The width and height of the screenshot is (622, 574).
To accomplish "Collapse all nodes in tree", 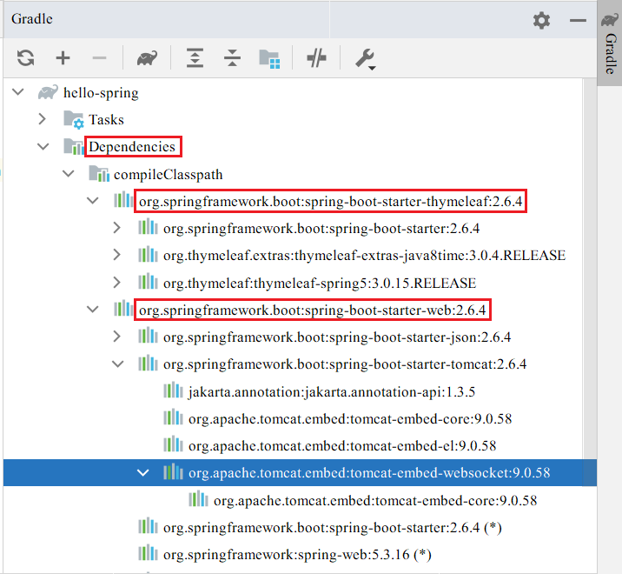I will (x=232, y=58).
